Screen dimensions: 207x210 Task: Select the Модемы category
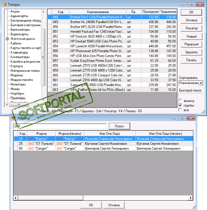(x=17, y=75)
